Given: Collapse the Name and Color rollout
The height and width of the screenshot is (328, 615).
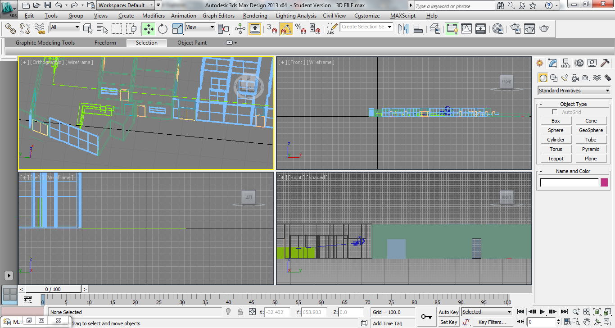Looking at the screenshot, I should pos(574,171).
